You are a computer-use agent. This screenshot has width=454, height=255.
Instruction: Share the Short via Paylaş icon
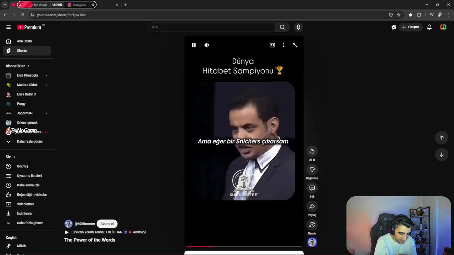[x=312, y=206]
